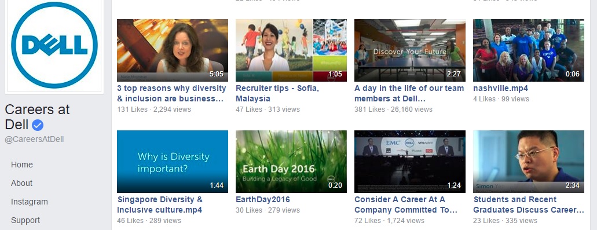The width and height of the screenshot is (597, 230).
Task: Click '381 Likes · 26,160 views' text
Action: pyautogui.click(x=393, y=109)
